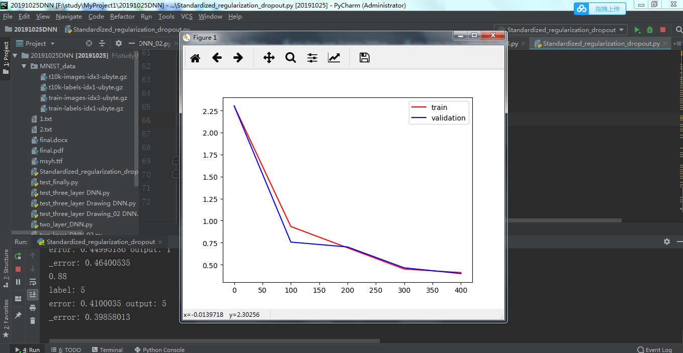This screenshot has width=683, height=353.
Task: Stop the process in Run panel
Action: (18, 269)
